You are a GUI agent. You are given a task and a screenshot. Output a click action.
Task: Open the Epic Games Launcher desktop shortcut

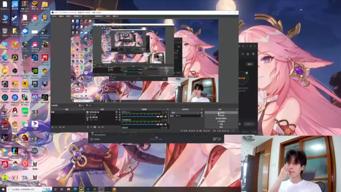click(x=35, y=85)
